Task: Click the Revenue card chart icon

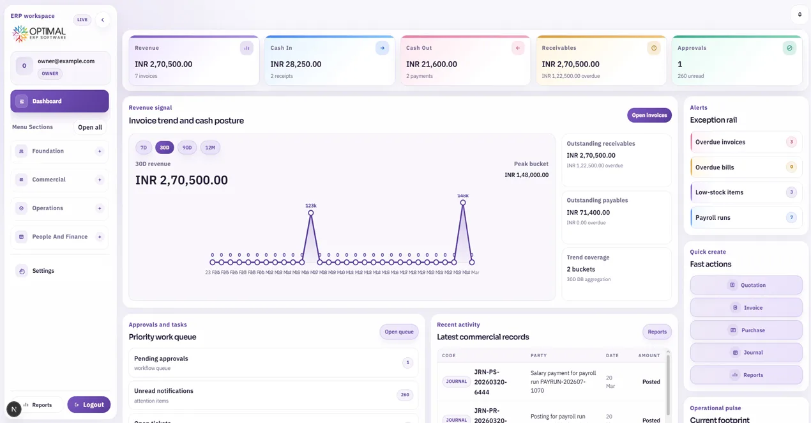Action: 246,48
